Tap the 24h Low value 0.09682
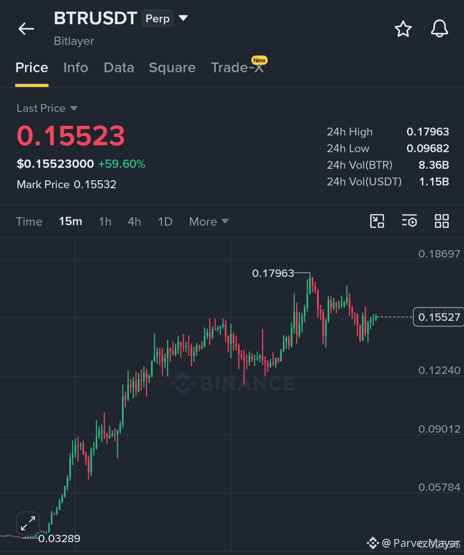Viewport: 464px width, 555px height. [x=428, y=149]
